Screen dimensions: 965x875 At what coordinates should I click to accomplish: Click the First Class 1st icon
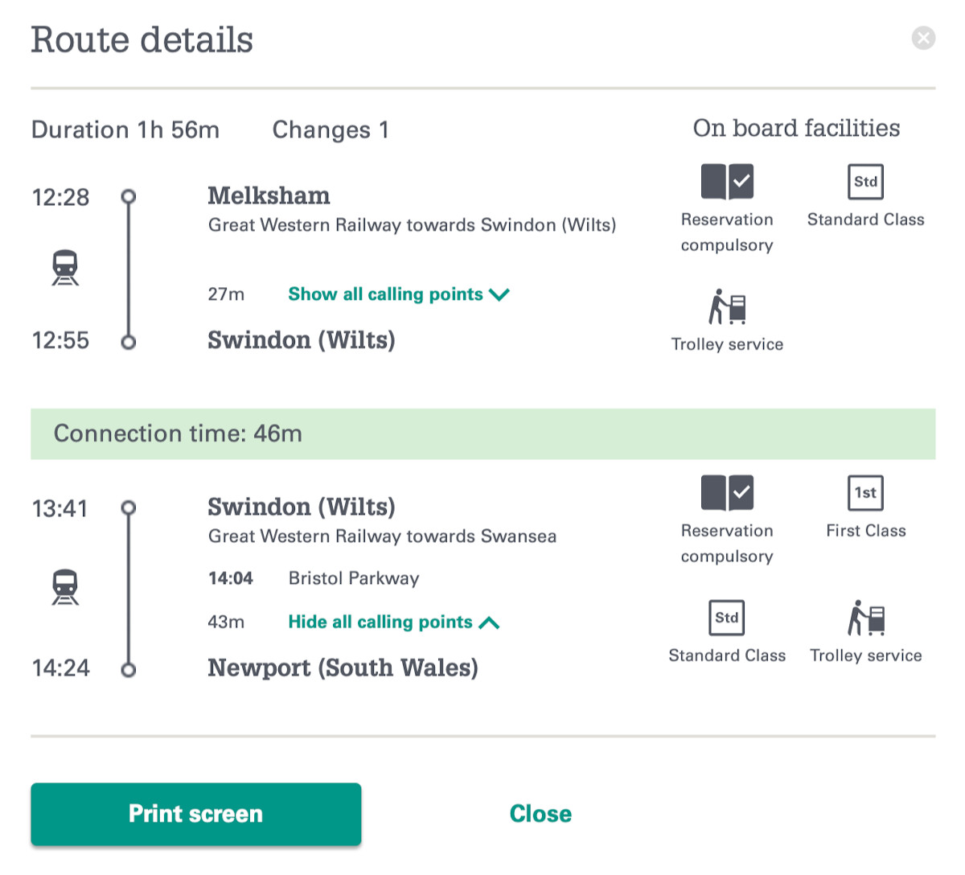click(865, 492)
